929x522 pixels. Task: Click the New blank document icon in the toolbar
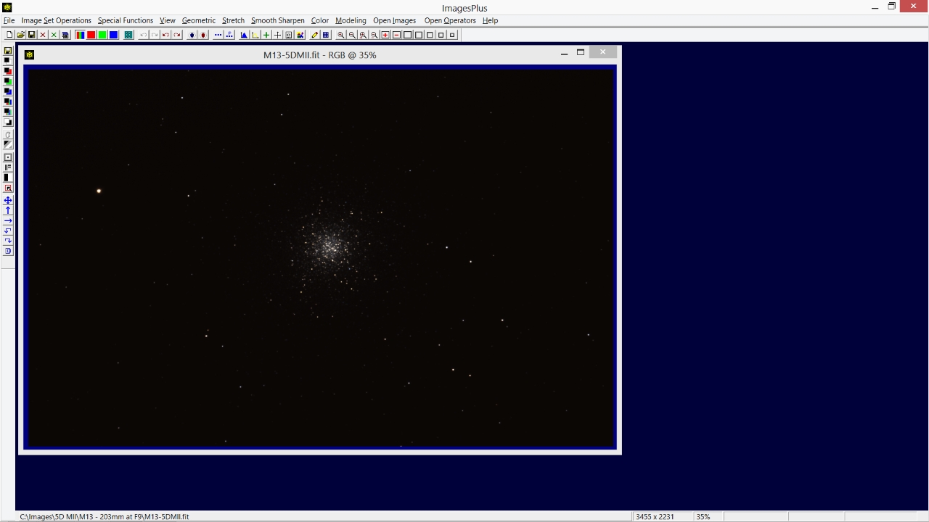(x=9, y=35)
